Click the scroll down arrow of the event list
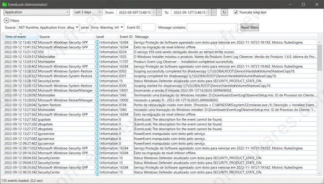This screenshot has height=184, width=324. coord(320,174)
